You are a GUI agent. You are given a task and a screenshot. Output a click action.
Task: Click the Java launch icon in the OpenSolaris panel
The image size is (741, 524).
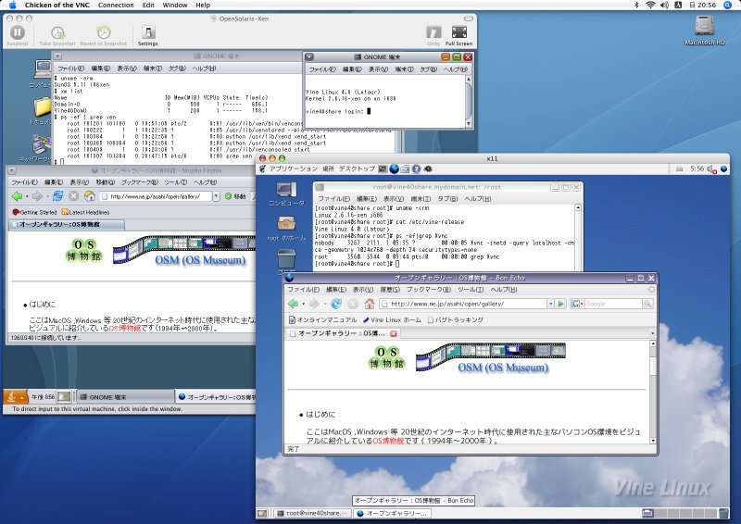14,397
